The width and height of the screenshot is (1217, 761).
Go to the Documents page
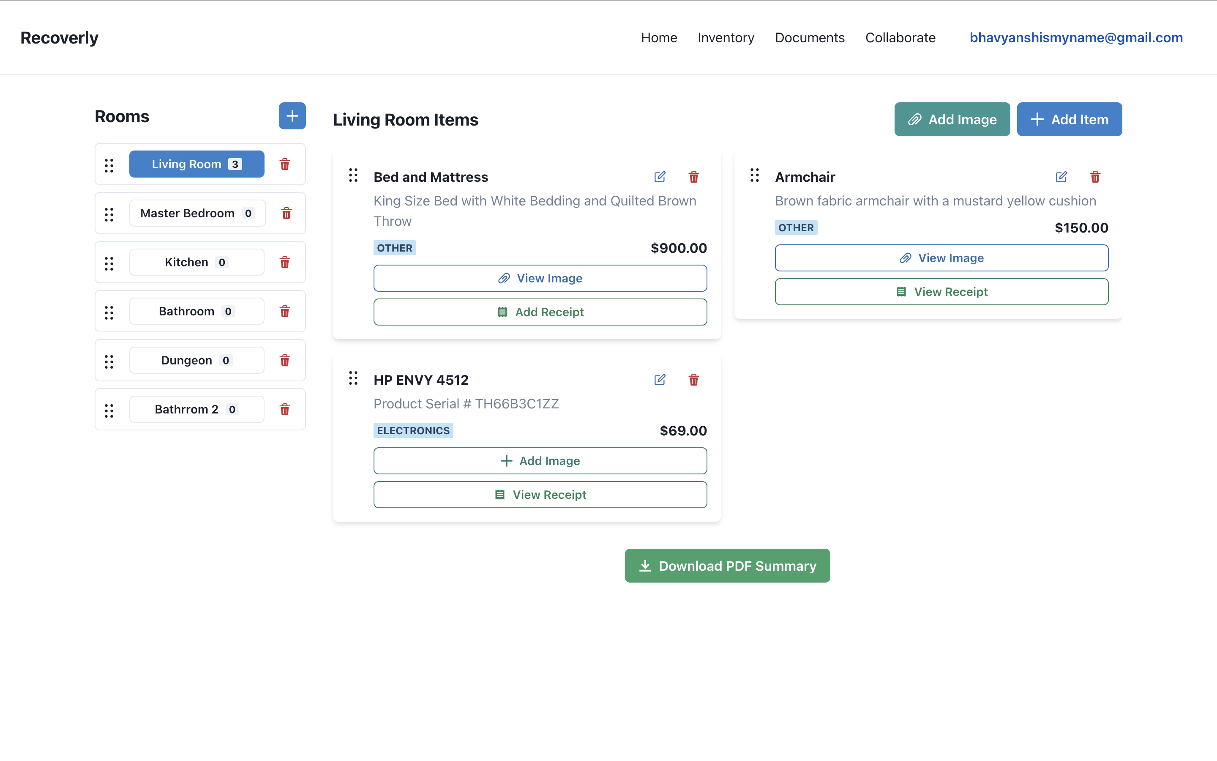pos(809,38)
